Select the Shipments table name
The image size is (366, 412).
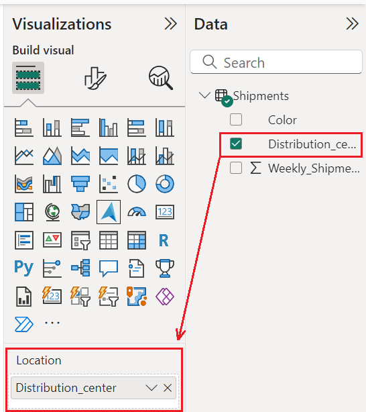click(x=261, y=96)
